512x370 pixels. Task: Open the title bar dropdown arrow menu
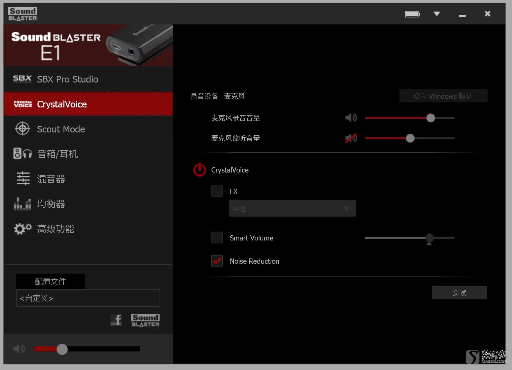click(437, 14)
